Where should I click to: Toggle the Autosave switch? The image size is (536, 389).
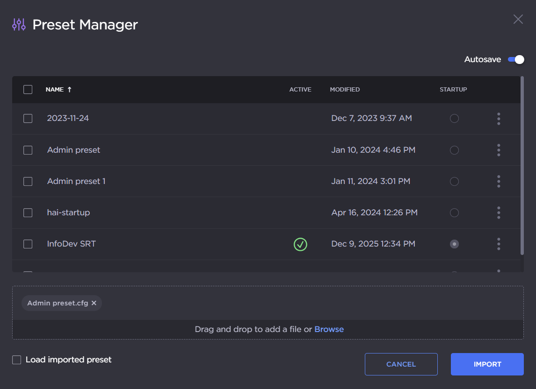pos(516,60)
